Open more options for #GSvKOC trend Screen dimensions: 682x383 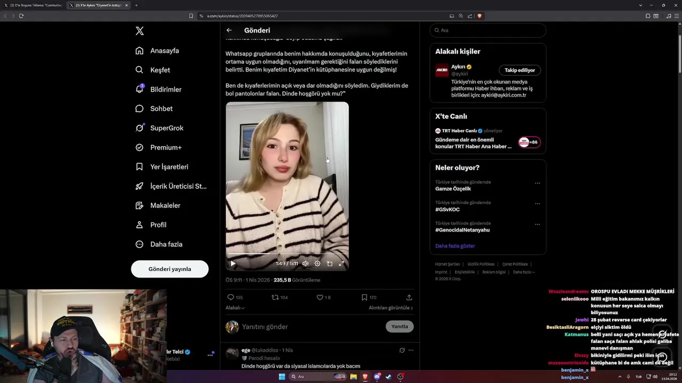click(537, 204)
